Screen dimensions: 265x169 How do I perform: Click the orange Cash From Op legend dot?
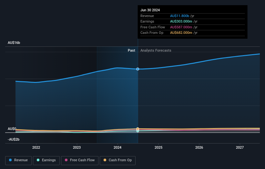tap(105, 160)
